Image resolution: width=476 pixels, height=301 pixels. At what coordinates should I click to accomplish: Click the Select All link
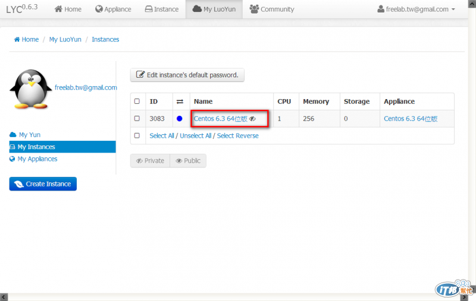pos(162,136)
